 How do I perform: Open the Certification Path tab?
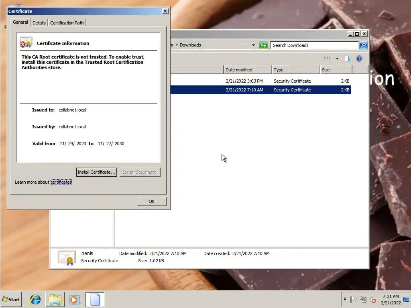pos(67,23)
